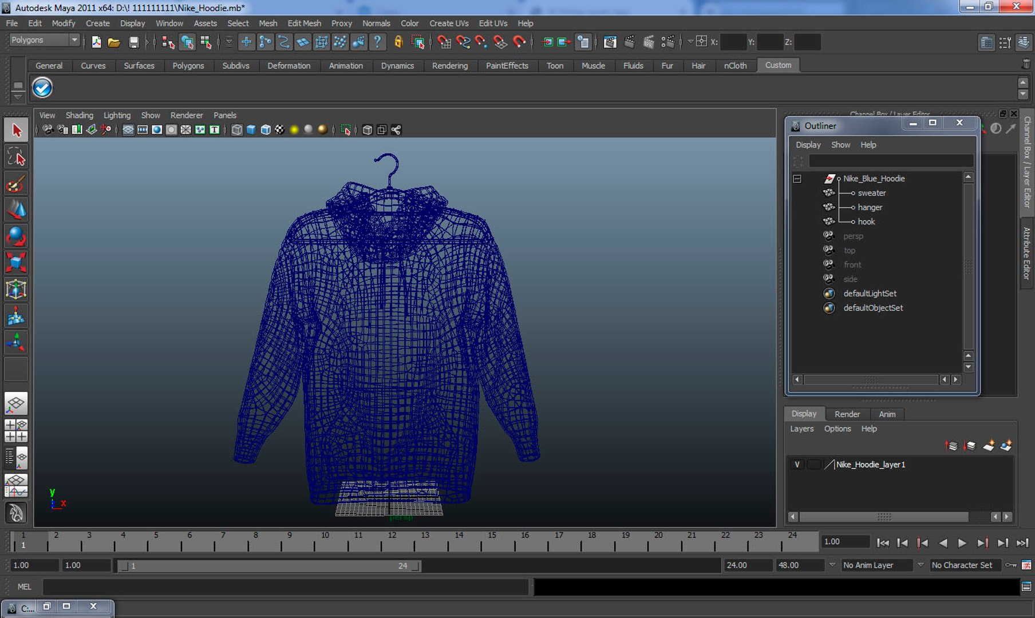Image resolution: width=1035 pixels, height=618 pixels.
Task: Open Outliner Display menu
Action: [x=808, y=145]
